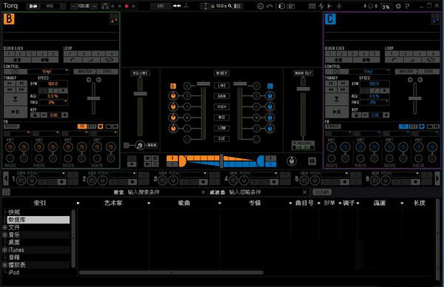Click deck B quick cue 1 button
444x287 pixels.
coord(9,53)
